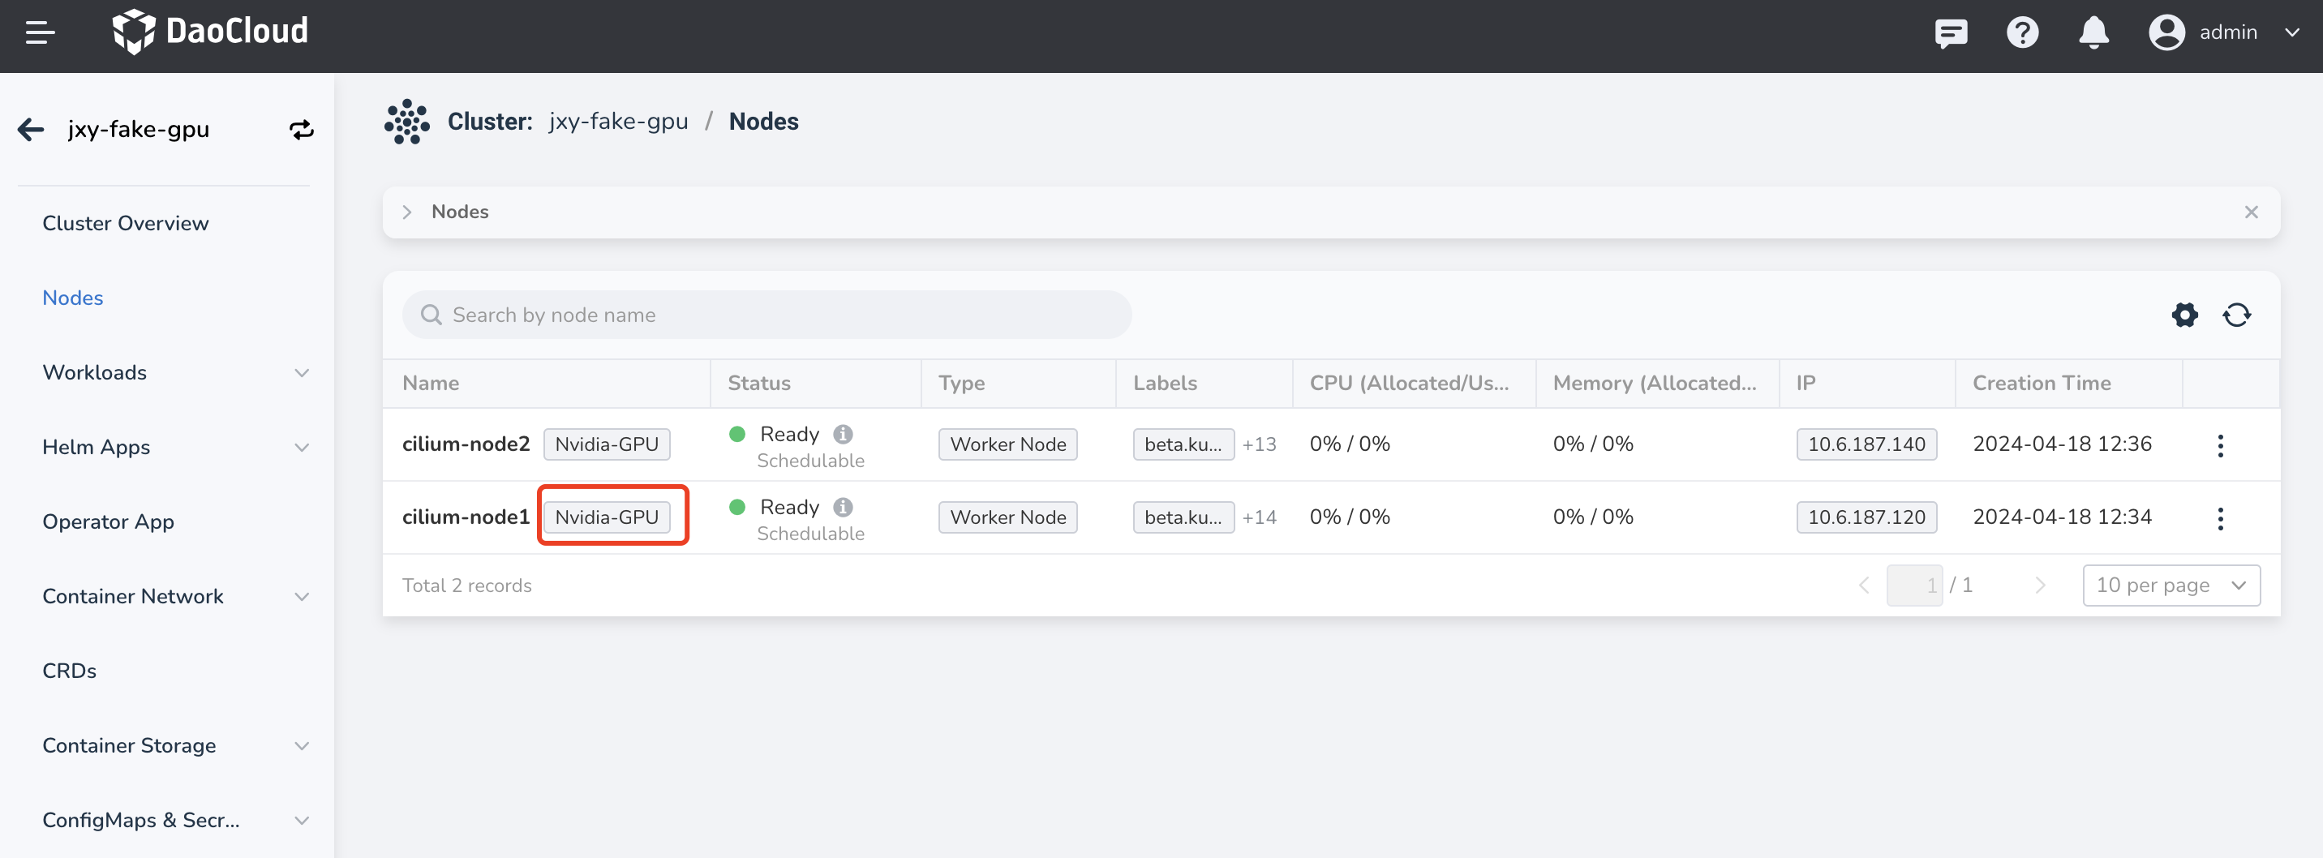Go to Cluster Overview

tap(126, 224)
